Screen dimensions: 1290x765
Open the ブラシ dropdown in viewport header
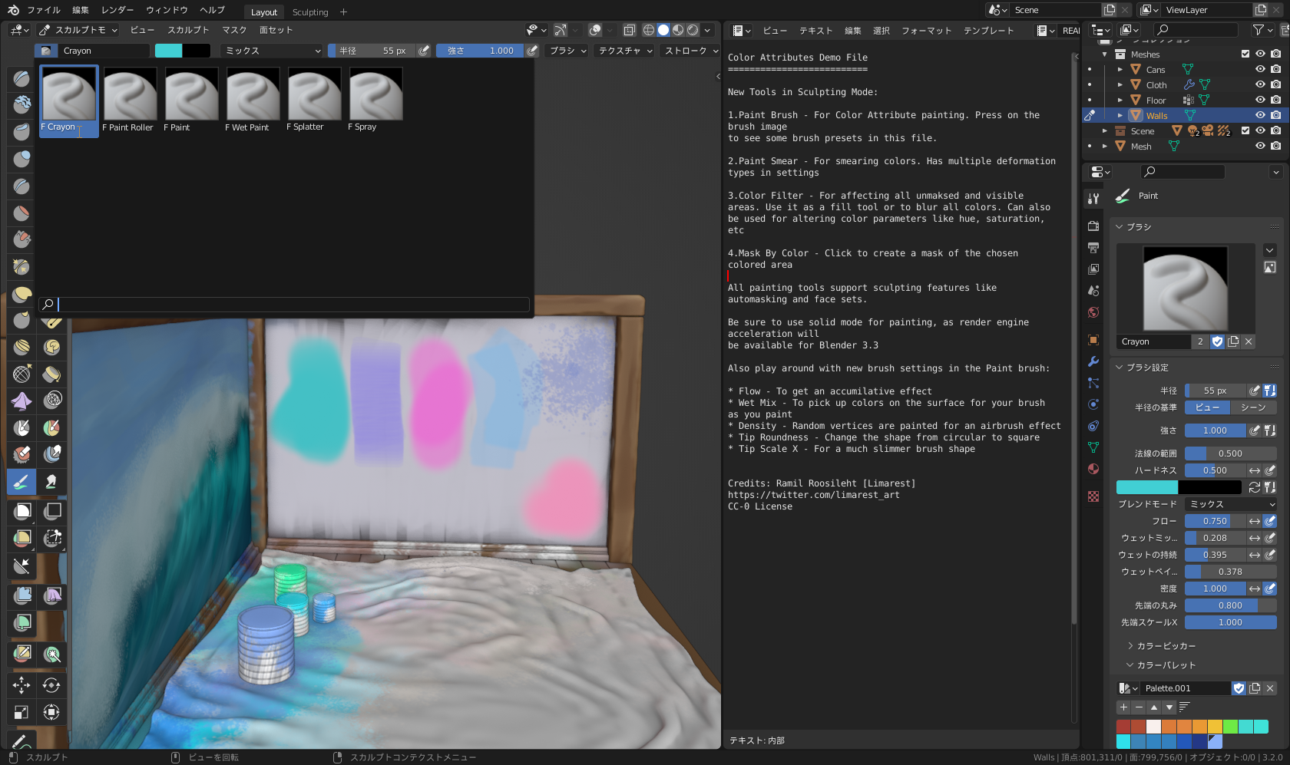pyautogui.click(x=567, y=51)
